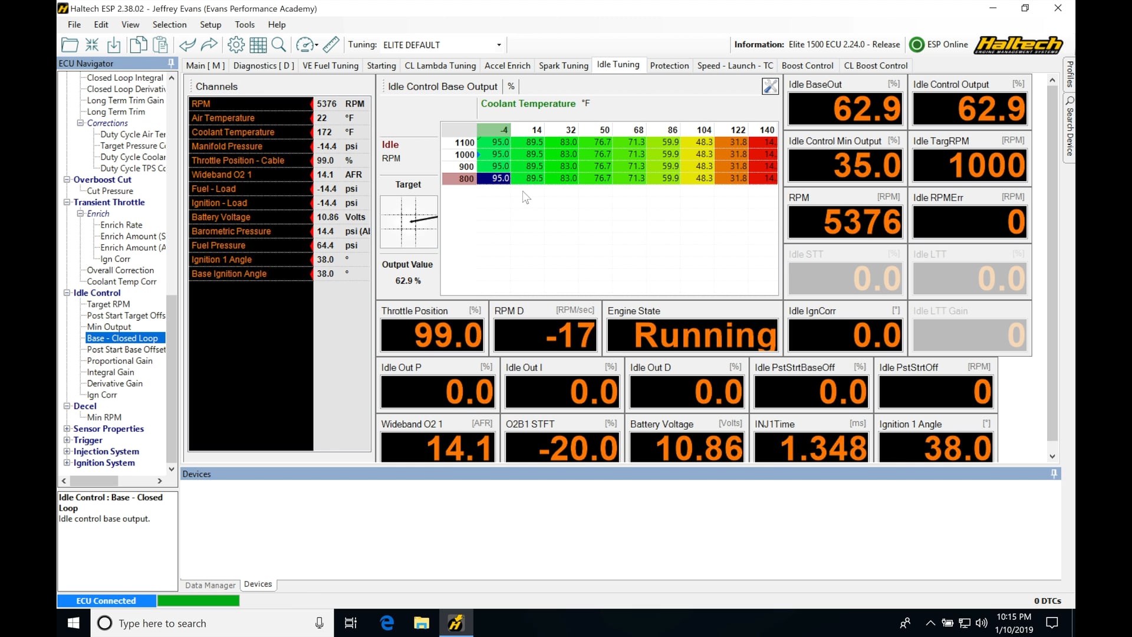Select Target RPM in the navigator tree
The width and height of the screenshot is (1132, 637).
tap(108, 304)
